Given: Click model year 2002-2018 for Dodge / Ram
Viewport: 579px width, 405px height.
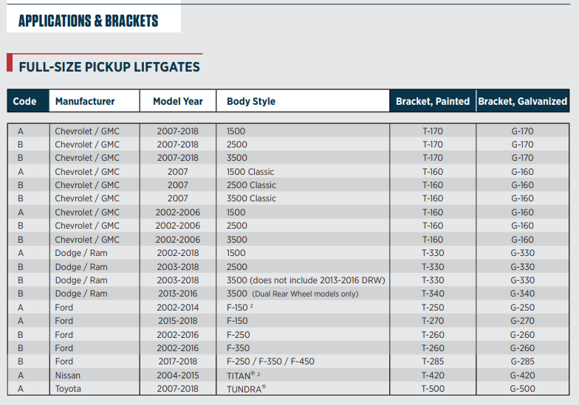Looking at the screenshot, I should [x=177, y=252].
